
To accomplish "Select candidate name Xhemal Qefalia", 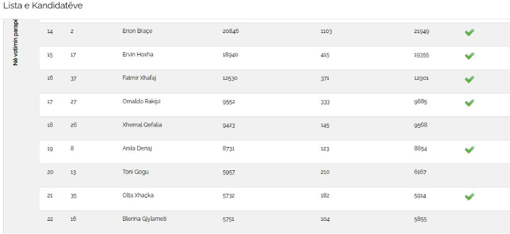I will [142, 125].
